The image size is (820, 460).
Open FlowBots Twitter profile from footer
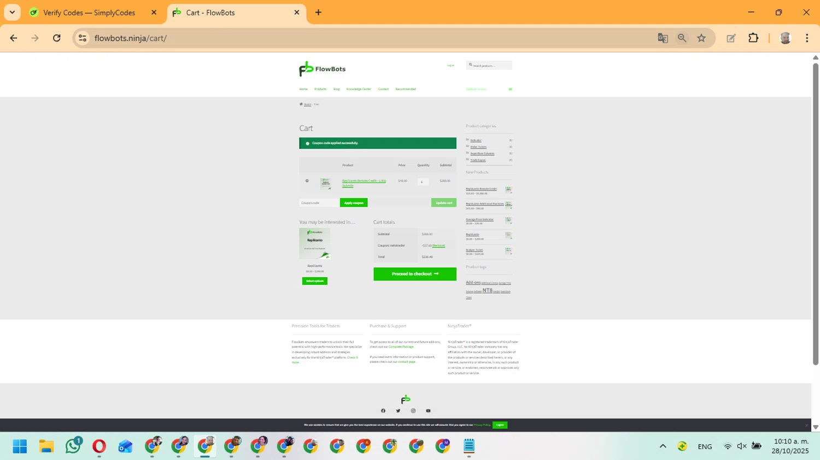click(x=398, y=411)
